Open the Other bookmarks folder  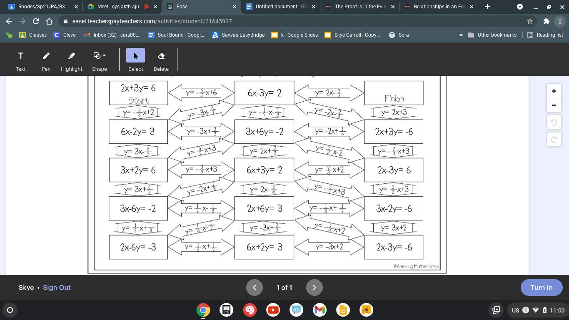pos(492,35)
